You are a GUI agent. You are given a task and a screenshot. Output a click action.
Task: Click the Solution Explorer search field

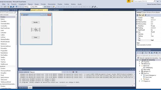tap(149, 55)
